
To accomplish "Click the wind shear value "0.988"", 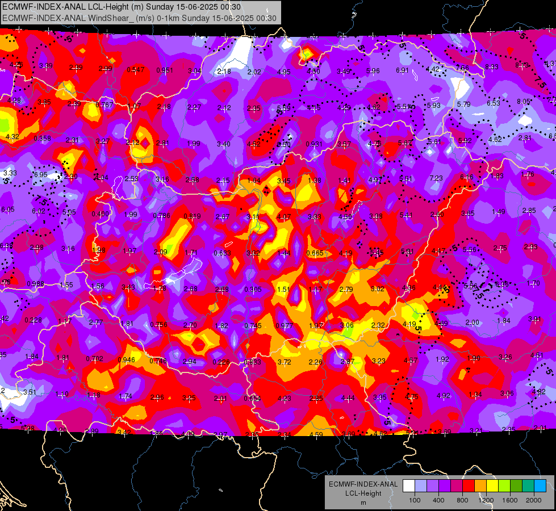I will pos(35,284).
